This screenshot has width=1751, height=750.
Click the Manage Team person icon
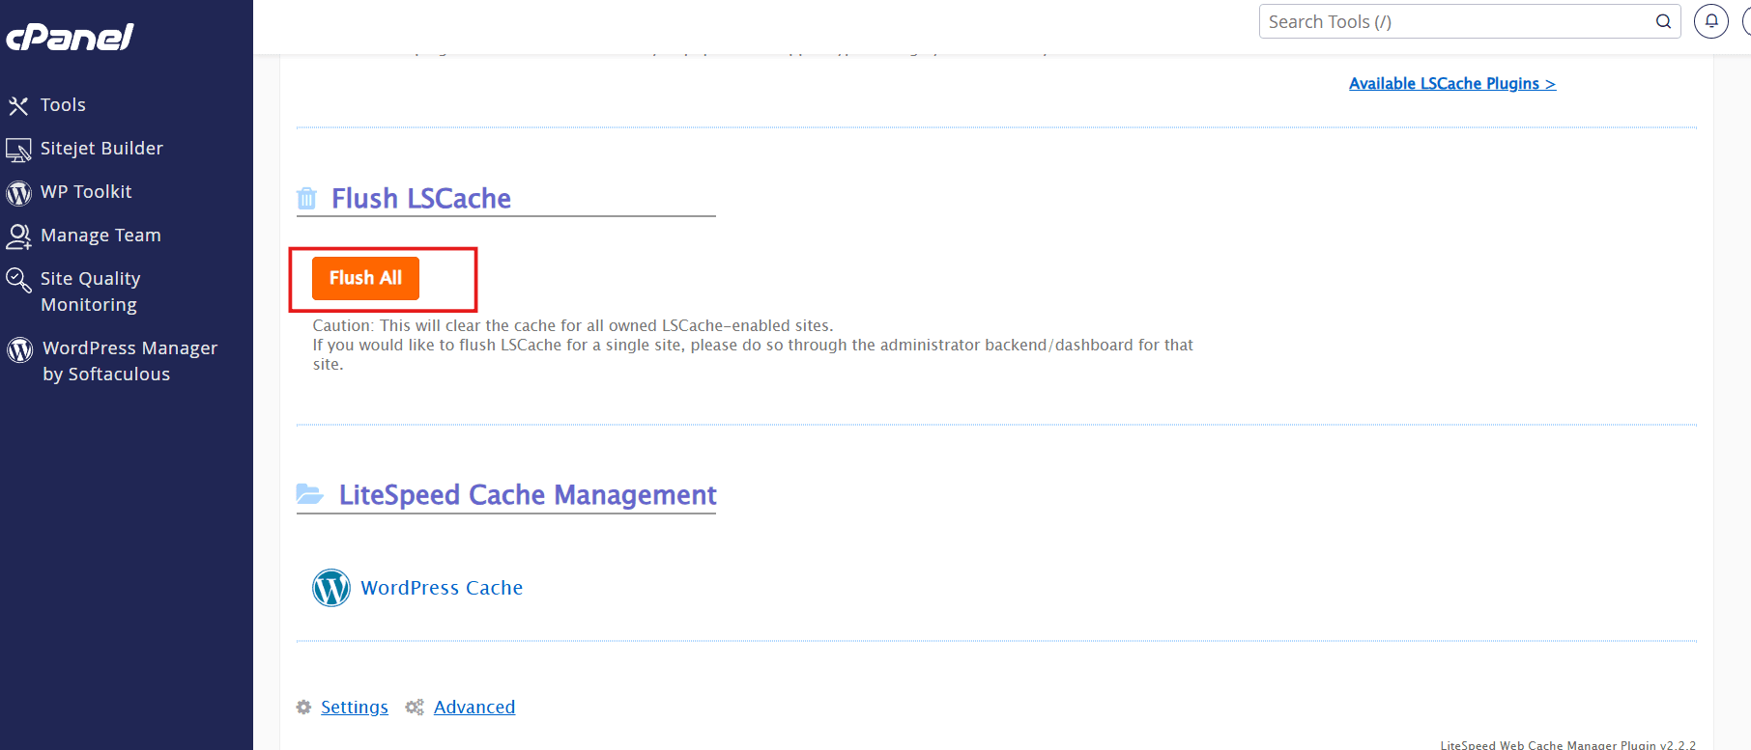pyautogui.click(x=18, y=236)
